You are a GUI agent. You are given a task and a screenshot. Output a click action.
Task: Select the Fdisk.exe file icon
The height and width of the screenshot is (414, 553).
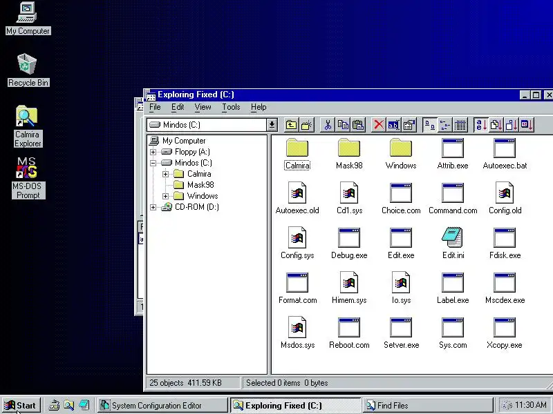(x=505, y=237)
